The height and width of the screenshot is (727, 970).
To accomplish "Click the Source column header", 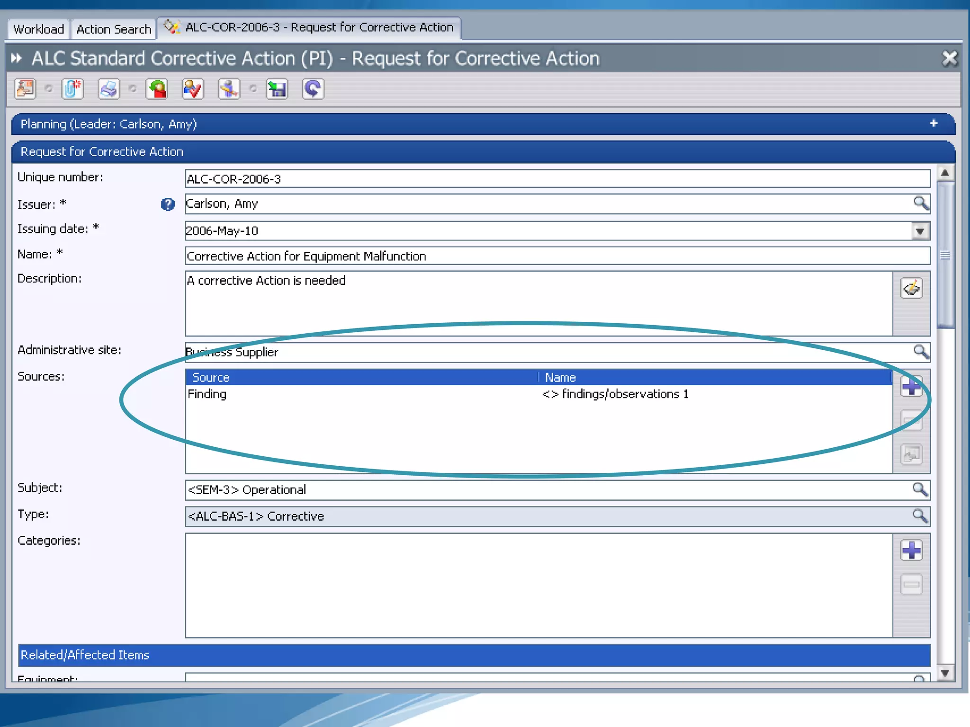I will (211, 378).
